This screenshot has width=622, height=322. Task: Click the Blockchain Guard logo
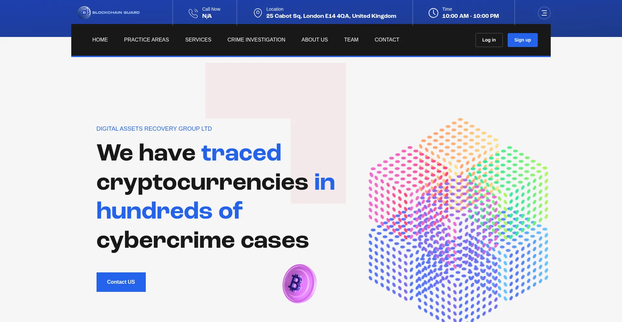pos(109,13)
